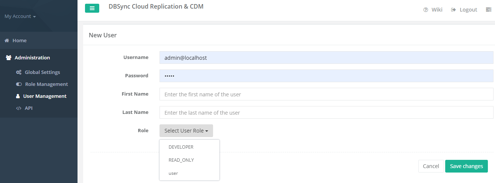Open User Management in the sidebar
495x183 pixels.
(x=45, y=96)
